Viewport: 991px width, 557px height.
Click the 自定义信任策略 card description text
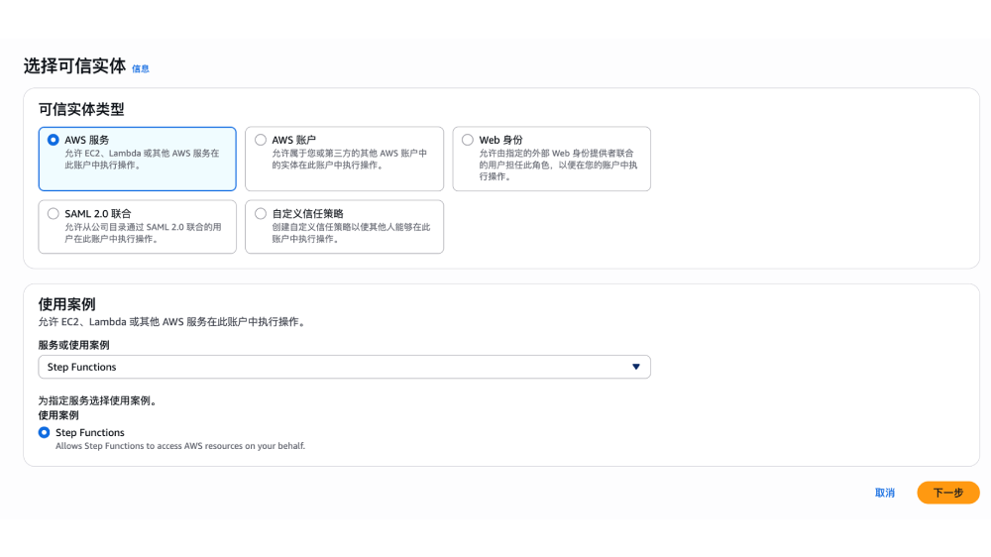tap(351, 233)
